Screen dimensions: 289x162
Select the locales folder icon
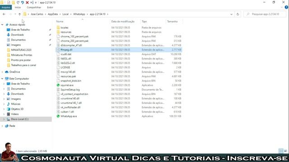click(x=58, y=27)
